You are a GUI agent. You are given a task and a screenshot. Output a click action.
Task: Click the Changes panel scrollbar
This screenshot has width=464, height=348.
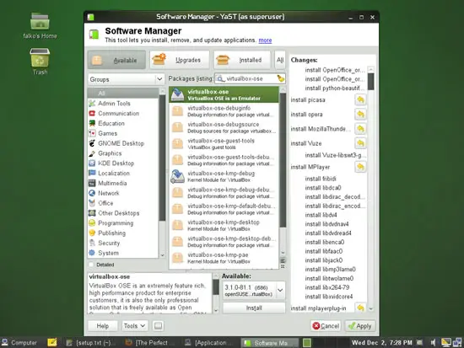pos(370,81)
